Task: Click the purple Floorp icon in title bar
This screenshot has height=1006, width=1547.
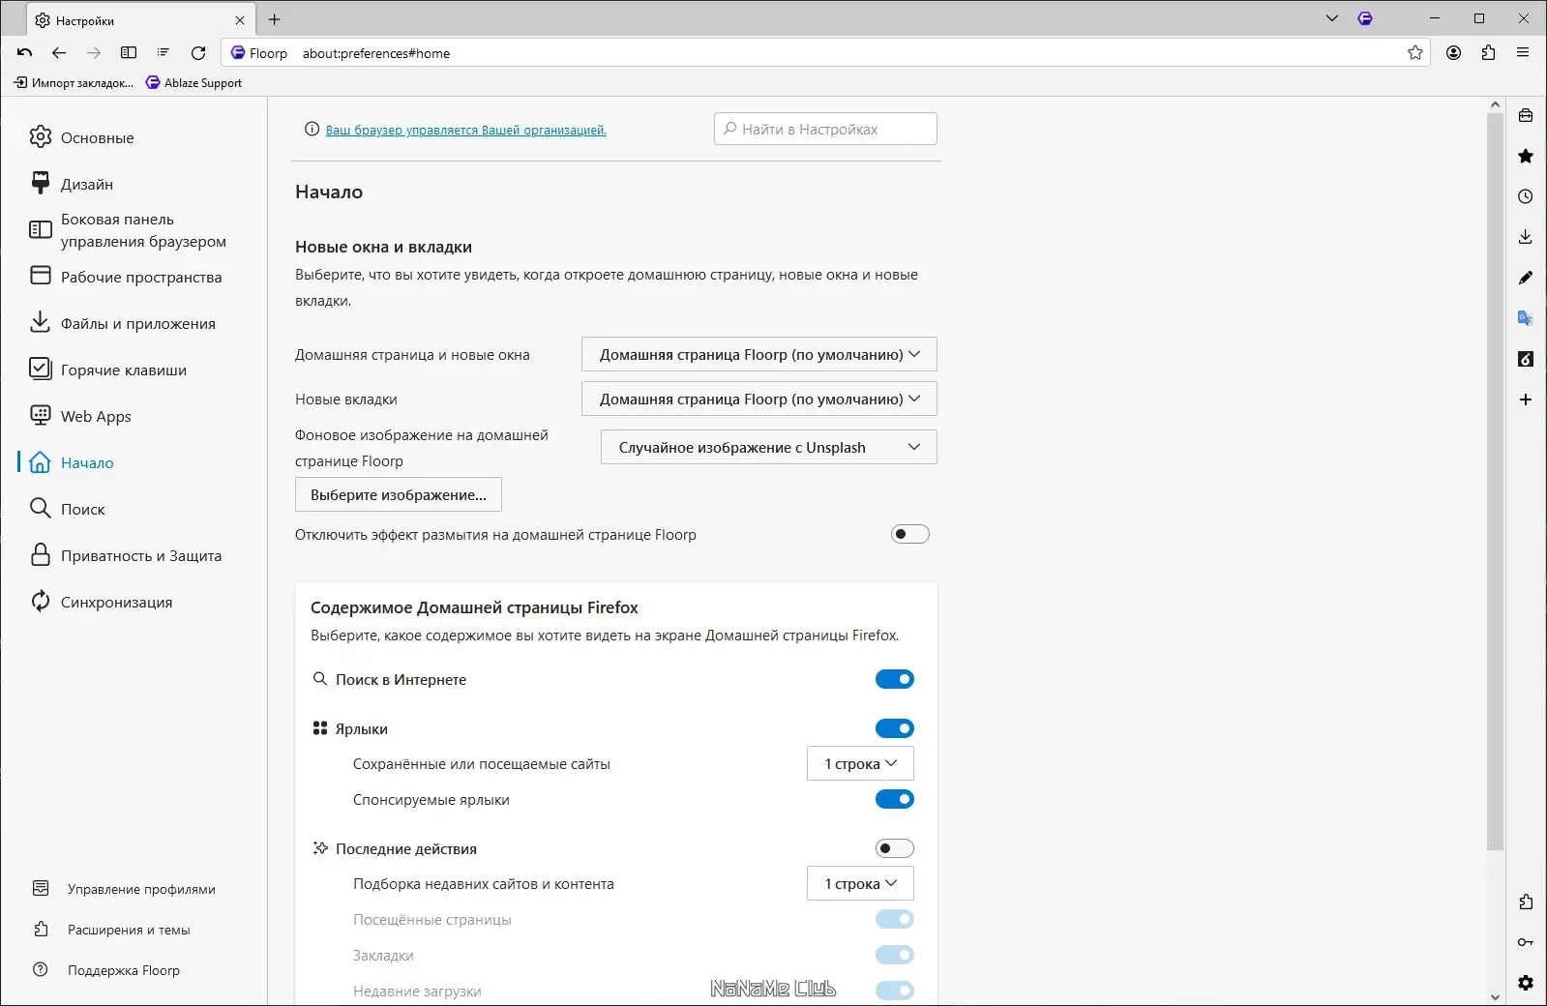Action: coord(1365,18)
